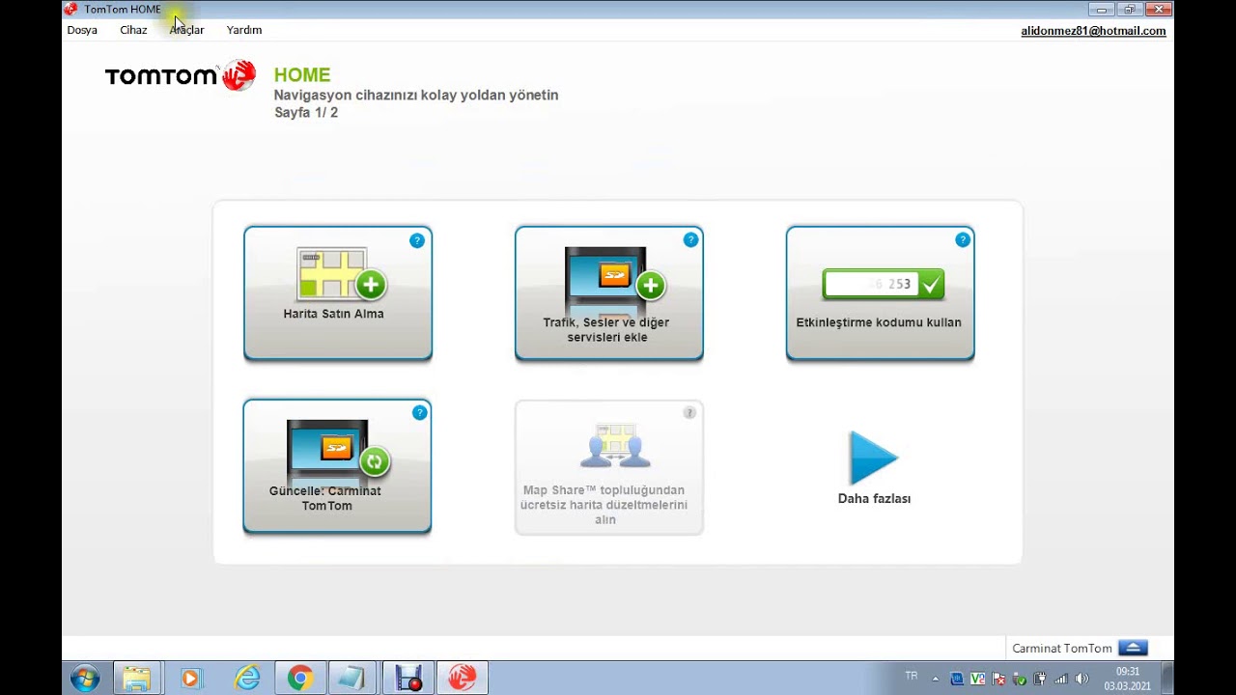1236x695 pixels.
Task: Click help icon on Güncelle tile
Action: 419,412
